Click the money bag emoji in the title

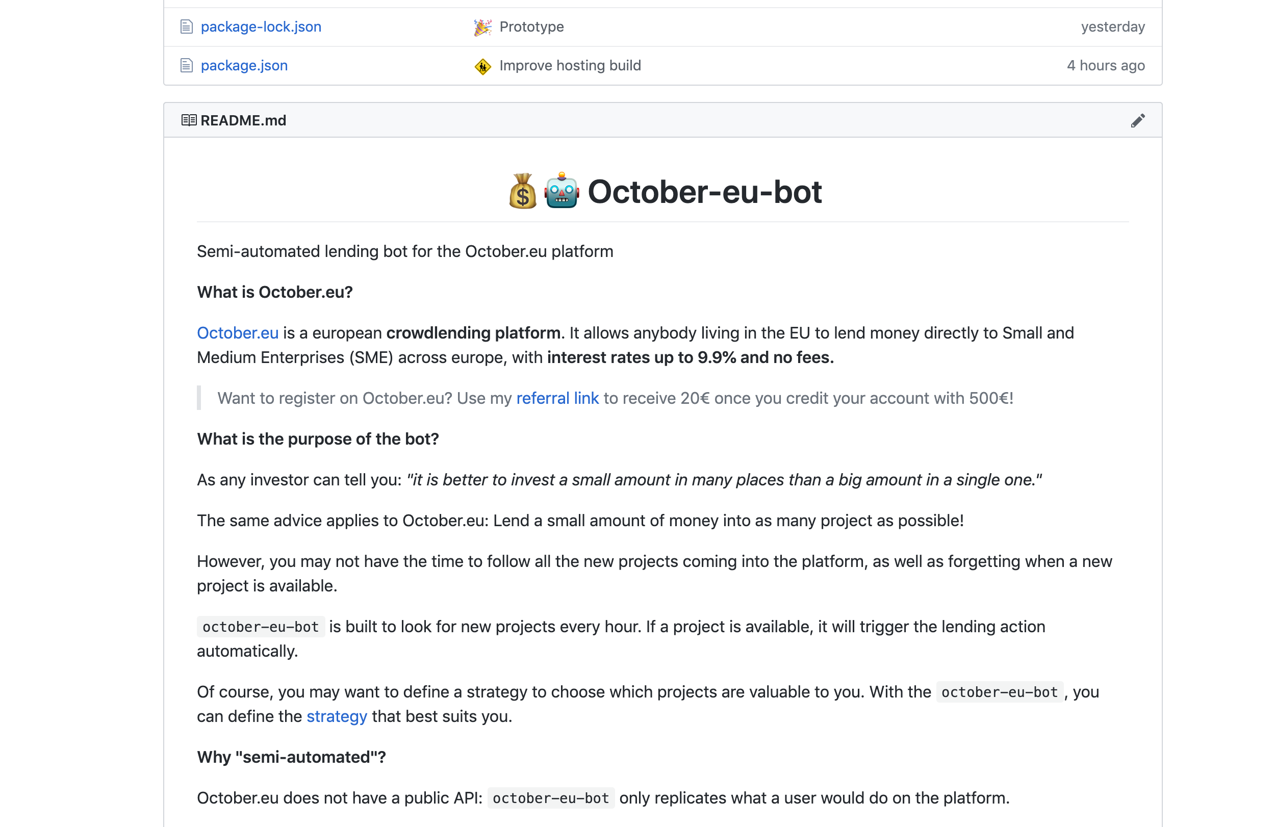[523, 192]
